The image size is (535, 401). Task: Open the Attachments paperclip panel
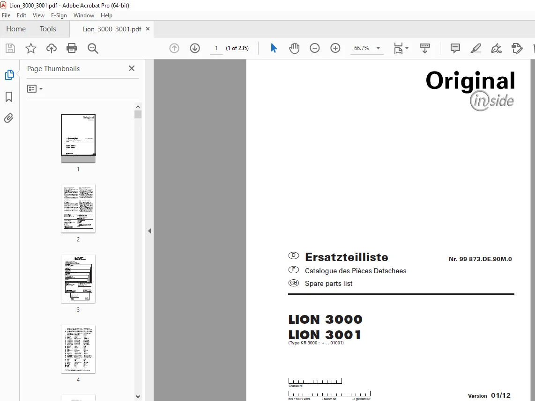[x=9, y=118]
